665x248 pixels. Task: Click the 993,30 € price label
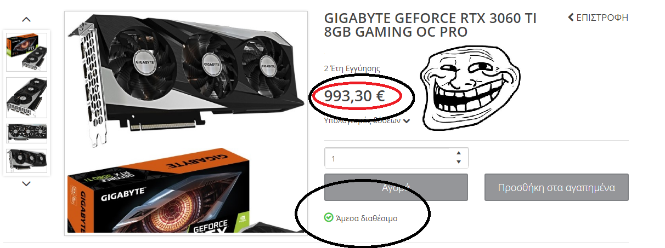(x=354, y=96)
